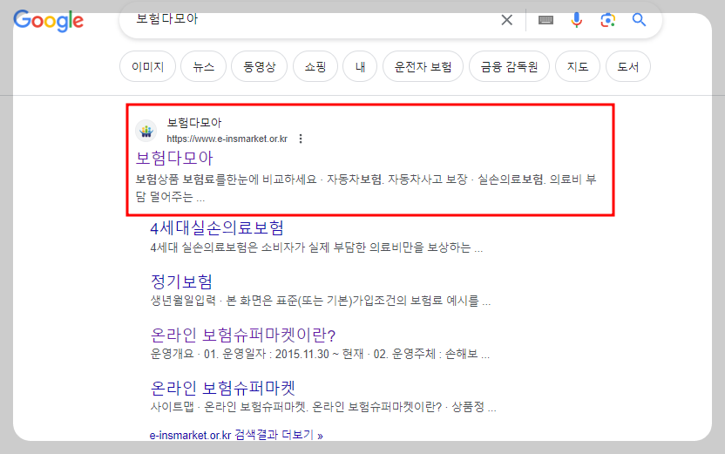725x454 pixels.
Task: Click the https://www.e-insmarket.or.kr URL text
Action: point(227,139)
